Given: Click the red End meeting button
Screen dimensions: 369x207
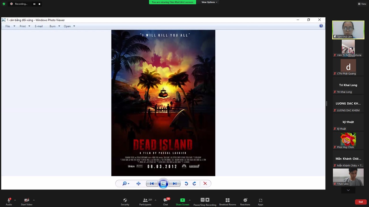Looking at the screenshot, I should [x=361, y=202].
